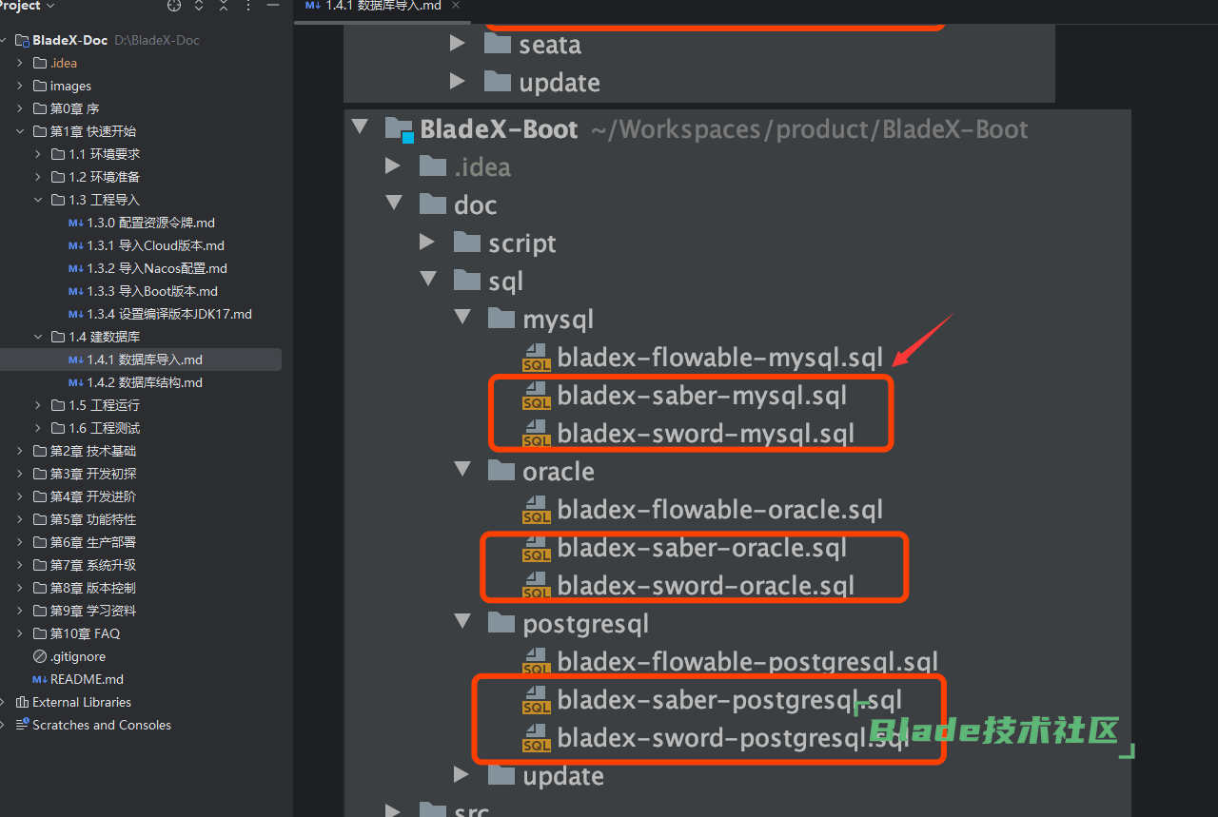This screenshot has height=817, width=1218.
Task: Click the oracle folder icon in the preview
Action: click(x=501, y=471)
